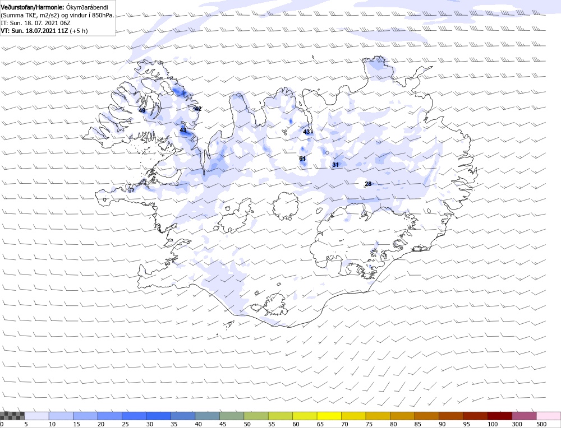Select the '(Summa TKE, m2/s2) og vindur í 850hPa.' line
The width and height of the screenshot is (561, 428).
click(x=57, y=15)
